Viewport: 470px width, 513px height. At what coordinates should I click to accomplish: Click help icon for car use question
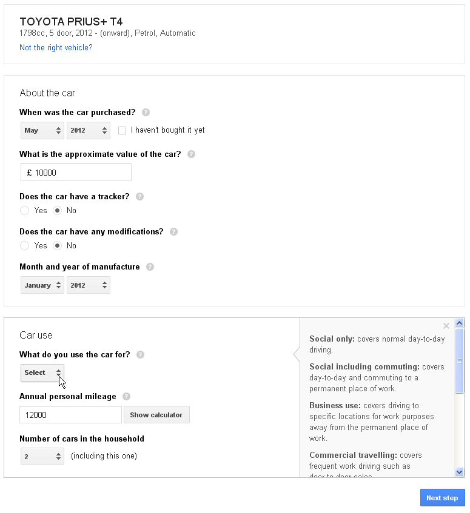coord(140,355)
